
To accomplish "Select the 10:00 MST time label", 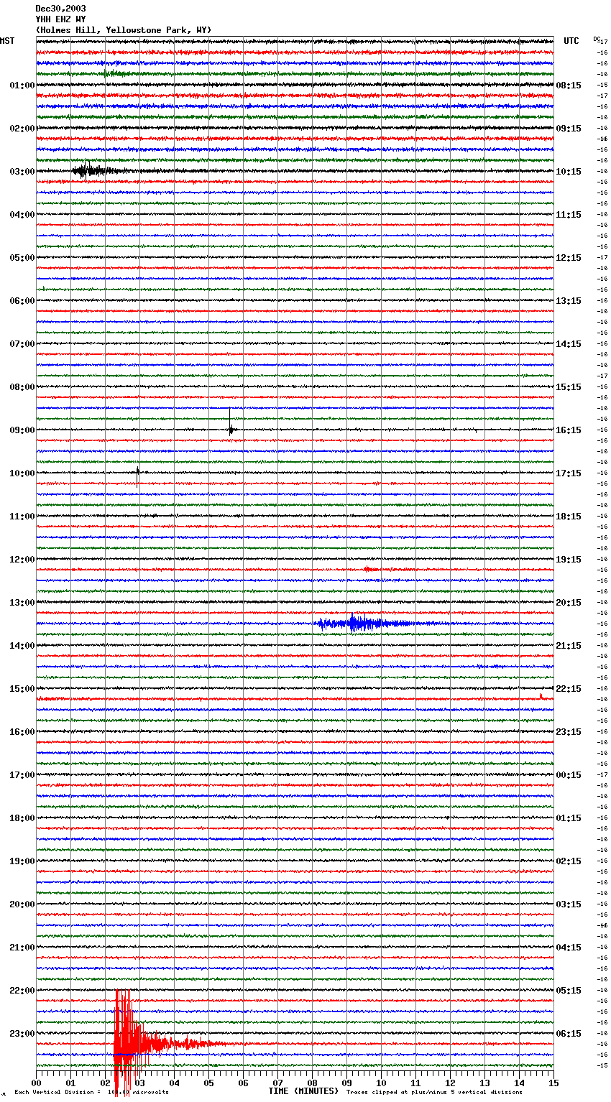I will [x=22, y=473].
